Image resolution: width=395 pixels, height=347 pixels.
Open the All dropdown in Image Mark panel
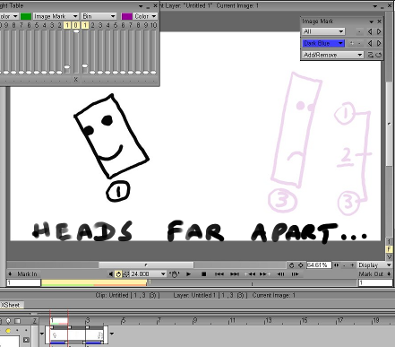tap(323, 31)
